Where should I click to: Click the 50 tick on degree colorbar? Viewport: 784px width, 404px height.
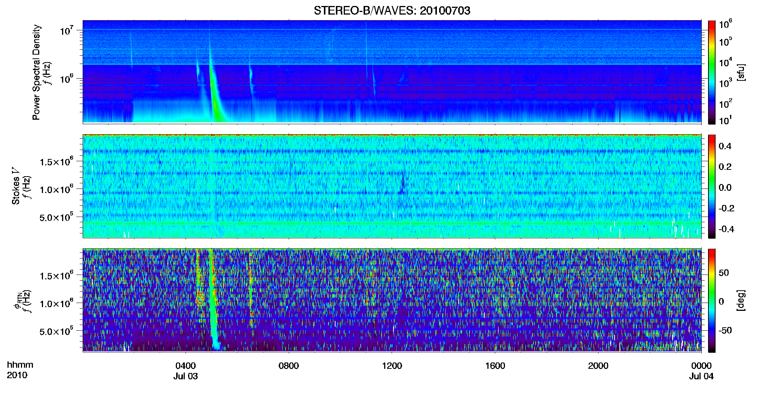(724, 273)
